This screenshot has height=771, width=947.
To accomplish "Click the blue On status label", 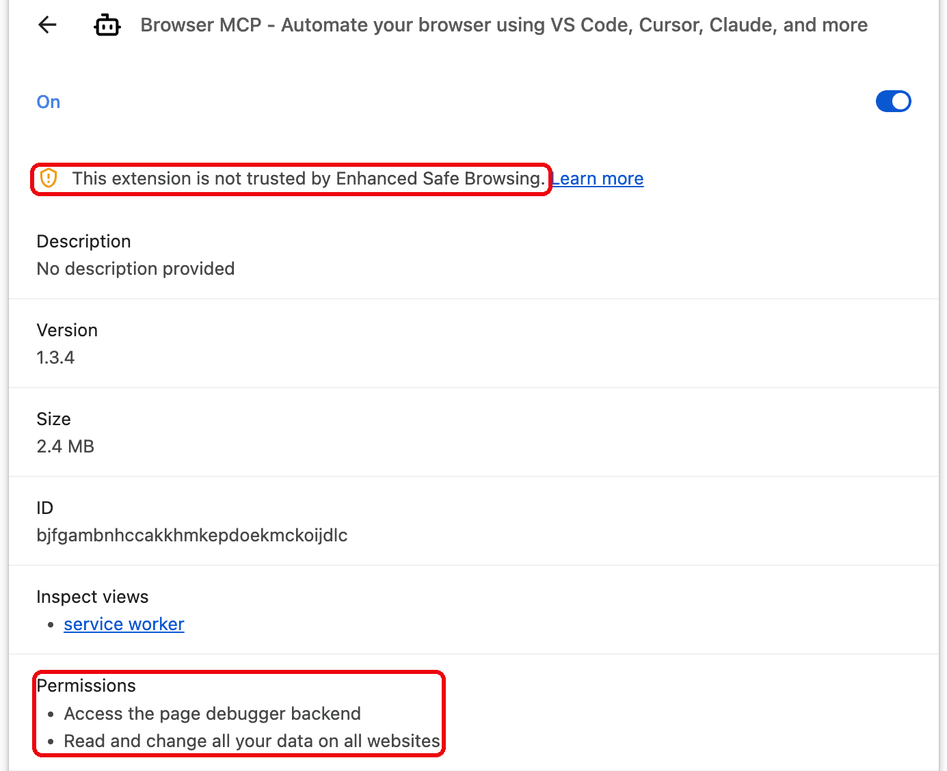I will tap(49, 102).
